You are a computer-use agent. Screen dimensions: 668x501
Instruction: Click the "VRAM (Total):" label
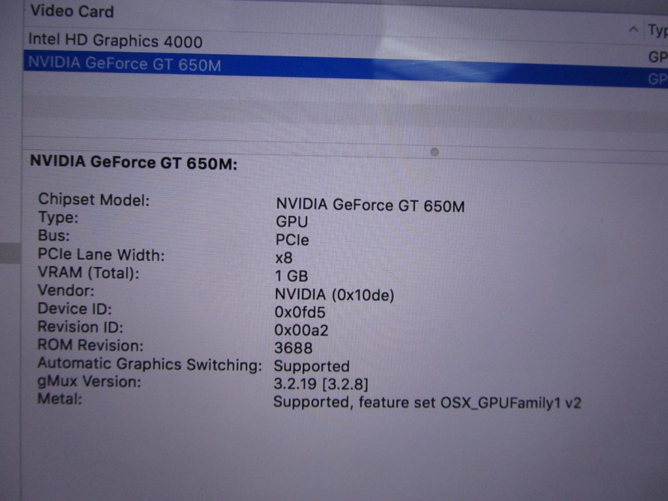89,273
